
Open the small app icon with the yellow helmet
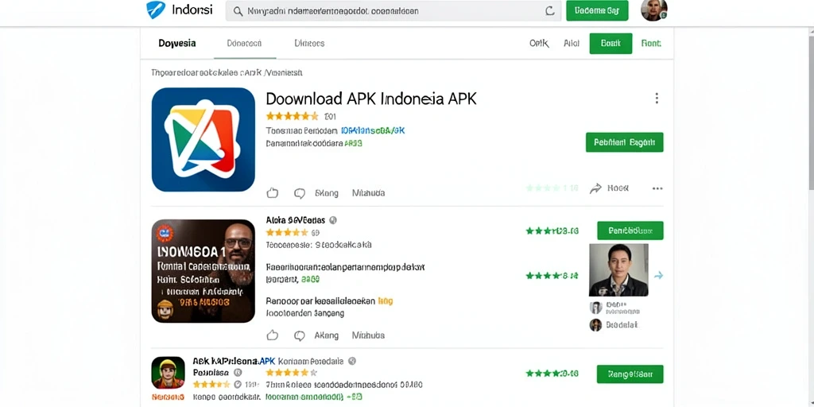pyautogui.click(x=169, y=373)
